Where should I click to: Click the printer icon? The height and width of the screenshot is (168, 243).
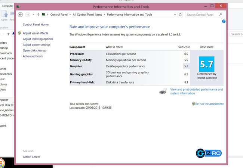pyautogui.click(x=163, y=91)
